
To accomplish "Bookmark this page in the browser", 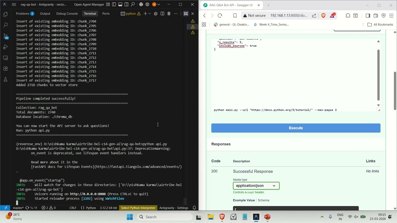I will 235,15.
